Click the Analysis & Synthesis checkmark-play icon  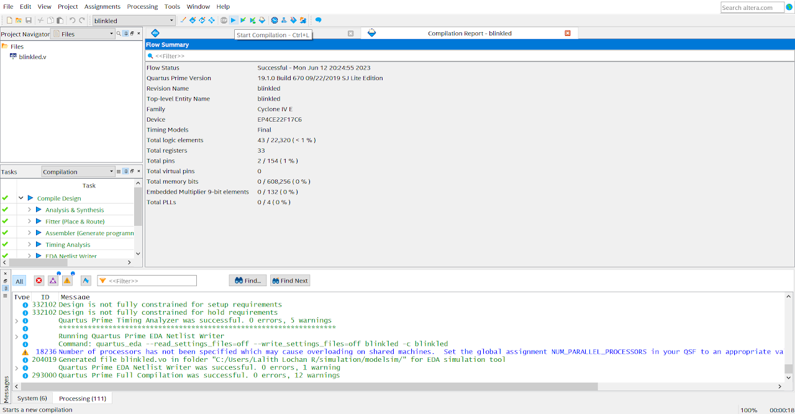pyautogui.click(x=243, y=20)
